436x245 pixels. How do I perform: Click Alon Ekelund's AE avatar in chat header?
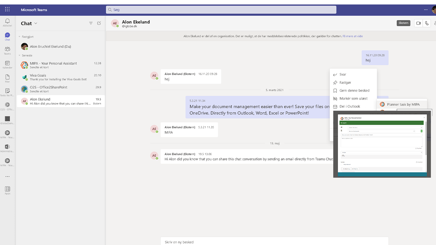click(115, 23)
